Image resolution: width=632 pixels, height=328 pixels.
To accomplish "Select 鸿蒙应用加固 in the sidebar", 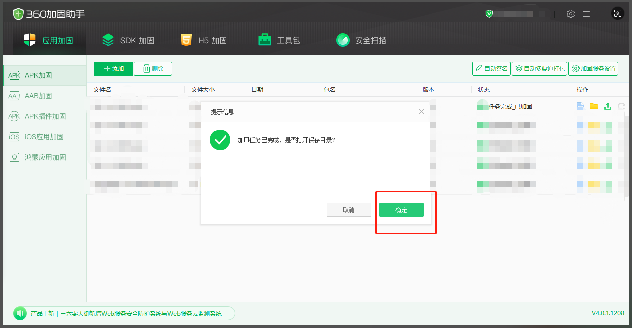I will (45, 157).
